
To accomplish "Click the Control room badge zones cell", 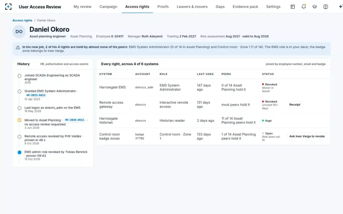I will pos(109,136).
